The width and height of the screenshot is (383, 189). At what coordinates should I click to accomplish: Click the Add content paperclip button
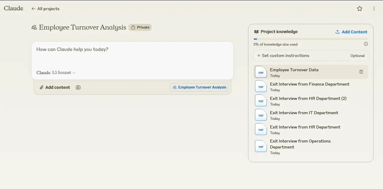pyautogui.click(x=55, y=87)
